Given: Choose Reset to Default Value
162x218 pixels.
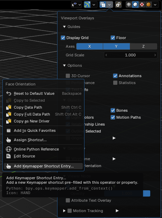Looking at the screenshot, I should point(43,93).
